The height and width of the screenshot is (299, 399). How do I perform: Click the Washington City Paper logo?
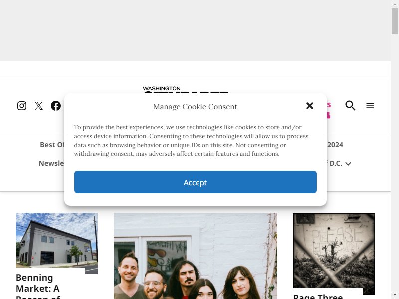click(186, 90)
